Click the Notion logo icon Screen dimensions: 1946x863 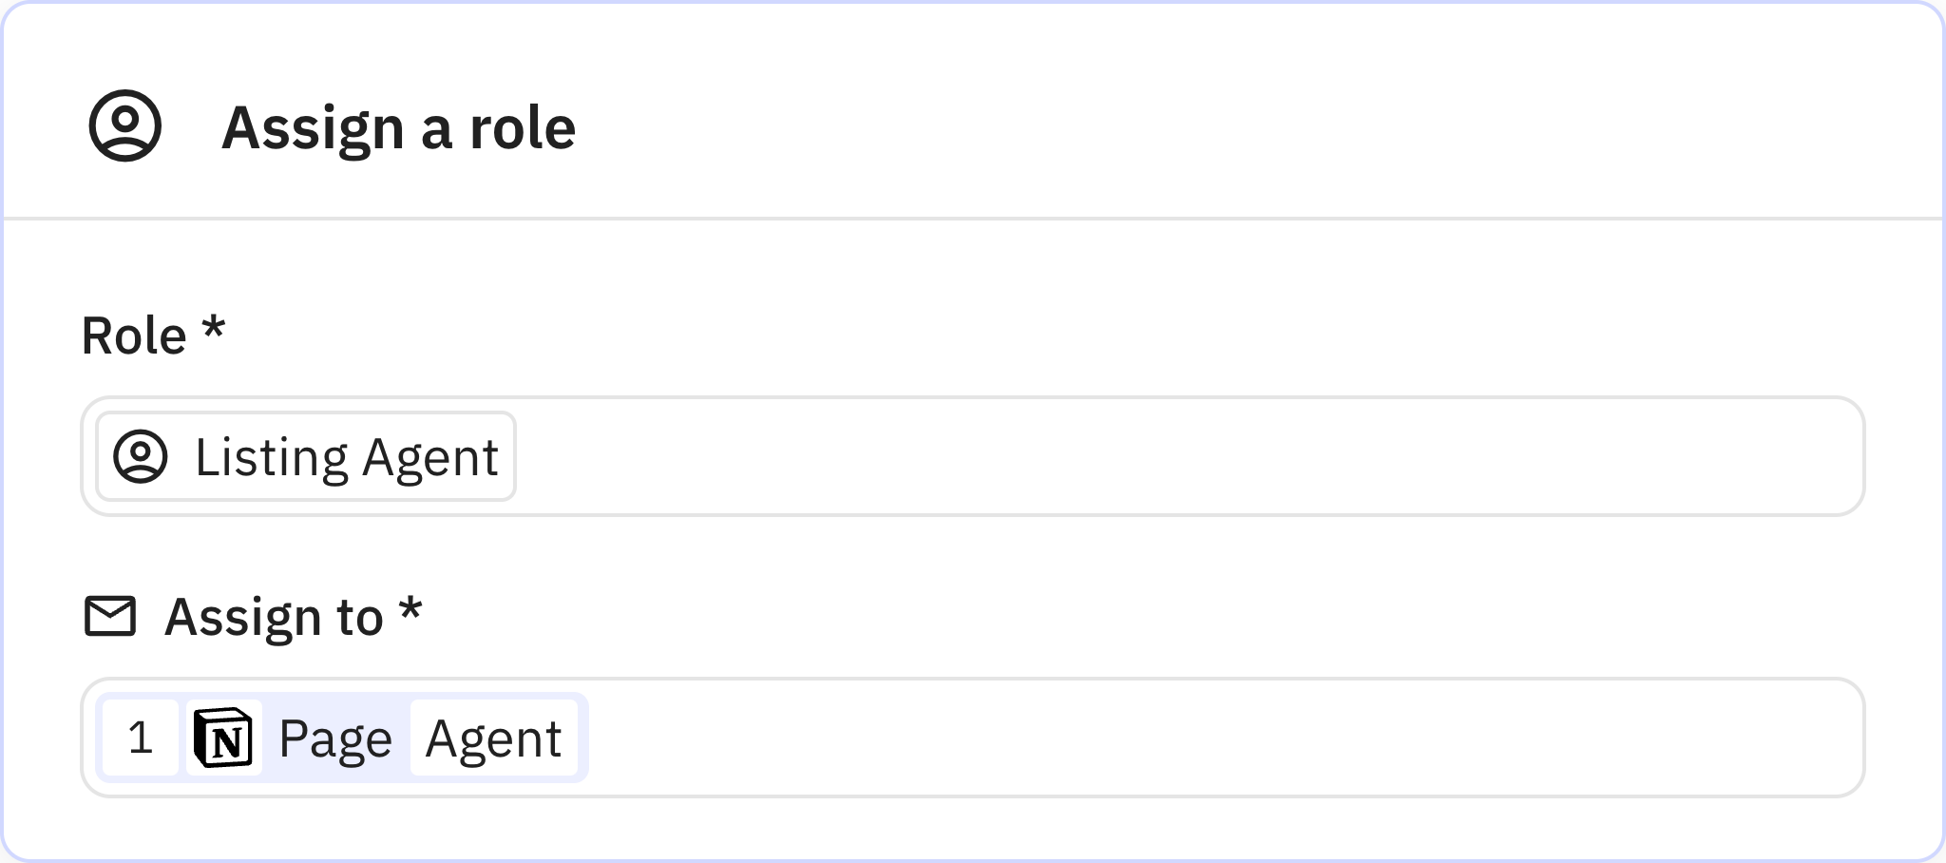pyautogui.click(x=223, y=738)
